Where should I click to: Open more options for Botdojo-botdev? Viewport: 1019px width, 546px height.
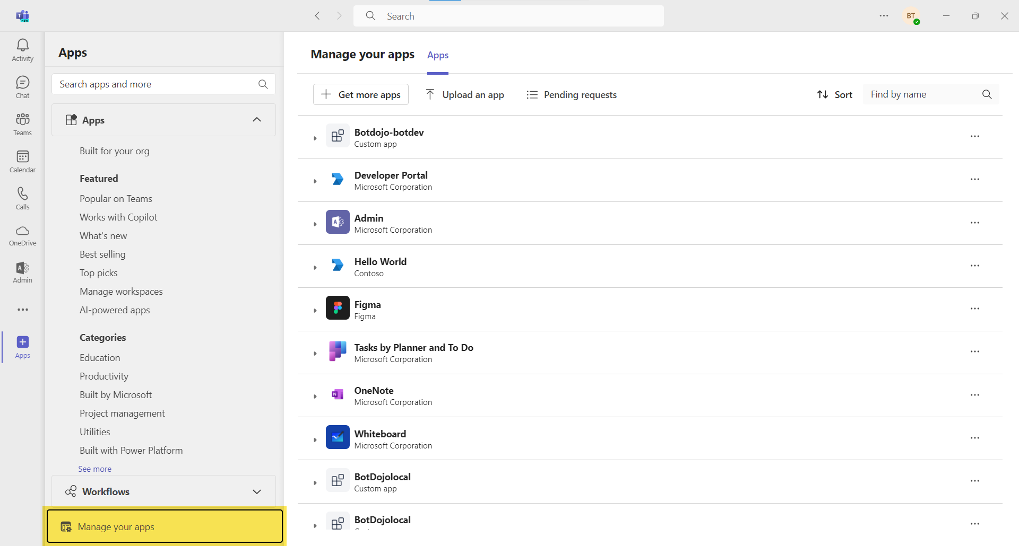coord(975,137)
